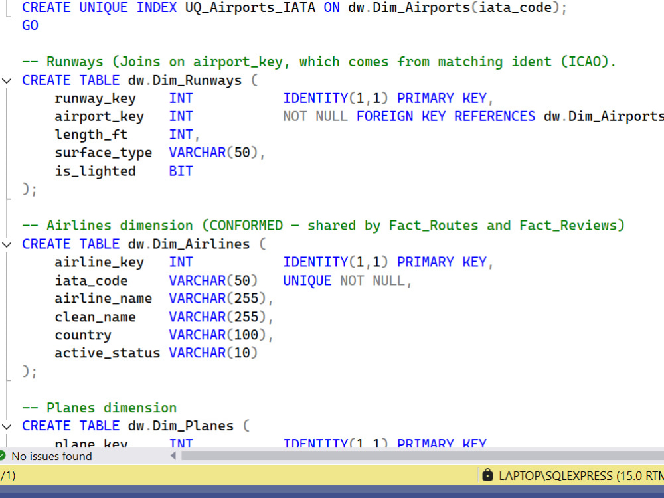Click VARCHAR(50) on the surface_type line
The width and height of the screenshot is (664, 498).
213,153
